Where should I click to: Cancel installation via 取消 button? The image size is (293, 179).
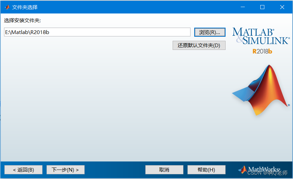[164, 170]
